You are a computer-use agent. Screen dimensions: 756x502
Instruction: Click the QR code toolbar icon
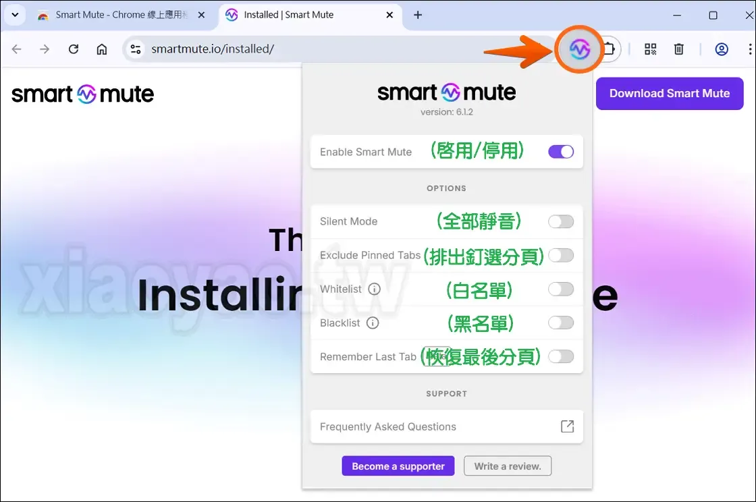click(x=651, y=49)
